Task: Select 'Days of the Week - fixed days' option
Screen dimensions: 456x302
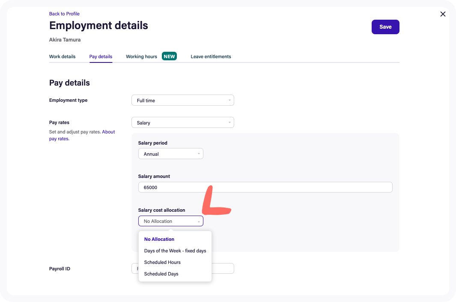Action: pos(175,251)
